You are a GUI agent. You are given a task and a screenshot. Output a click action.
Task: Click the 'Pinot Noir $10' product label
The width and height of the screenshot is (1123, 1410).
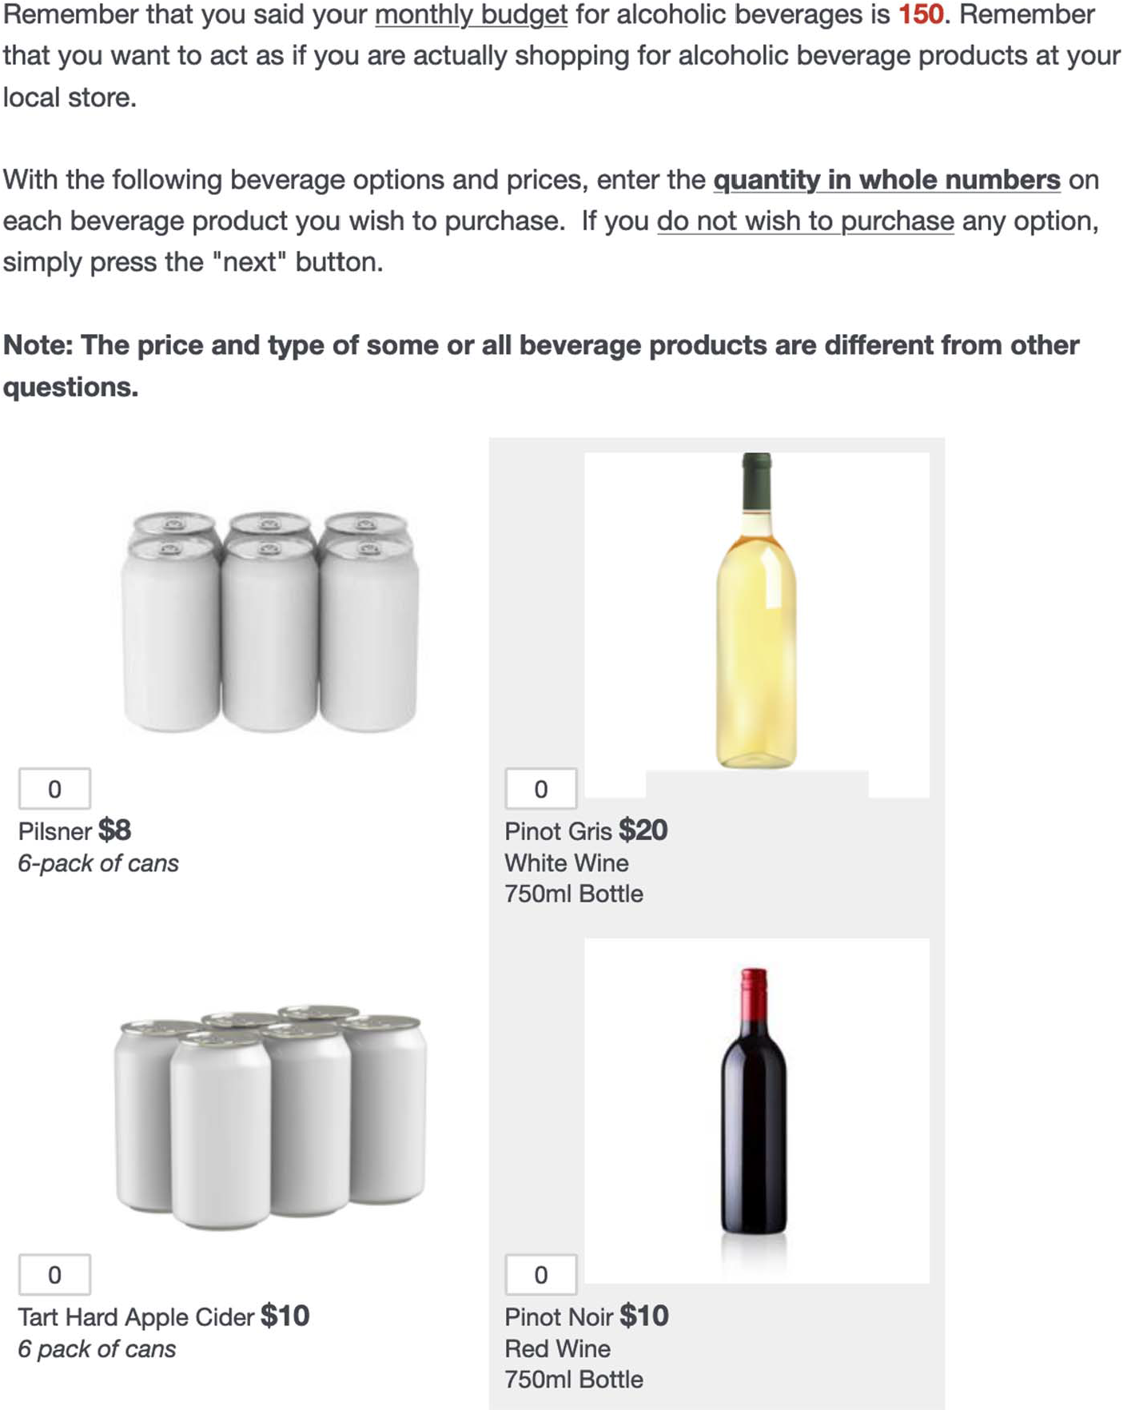pos(586,1316)
